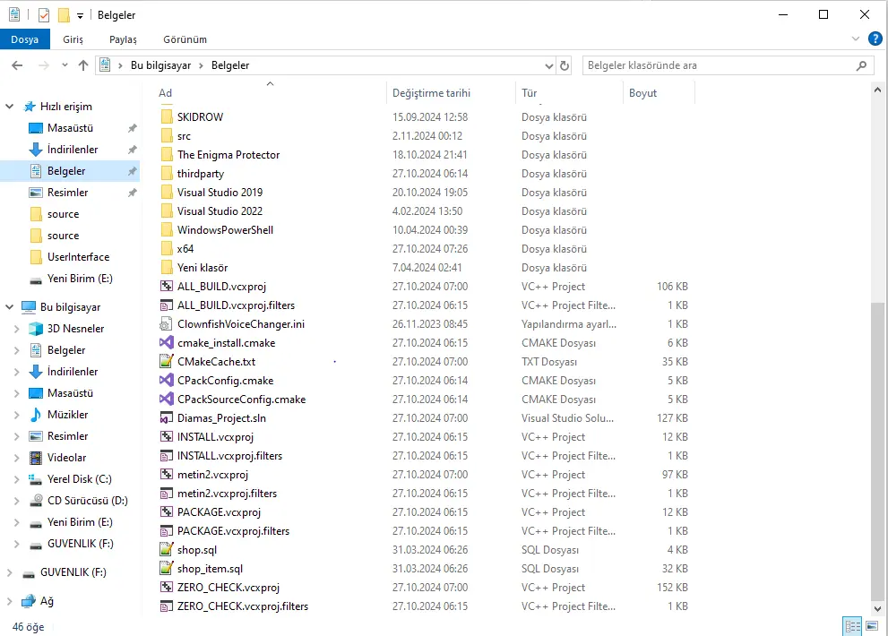This screenshot has width=888, height=636.
Task: Click the 3D Nesneler cube icon
Action: coord(36,329)
